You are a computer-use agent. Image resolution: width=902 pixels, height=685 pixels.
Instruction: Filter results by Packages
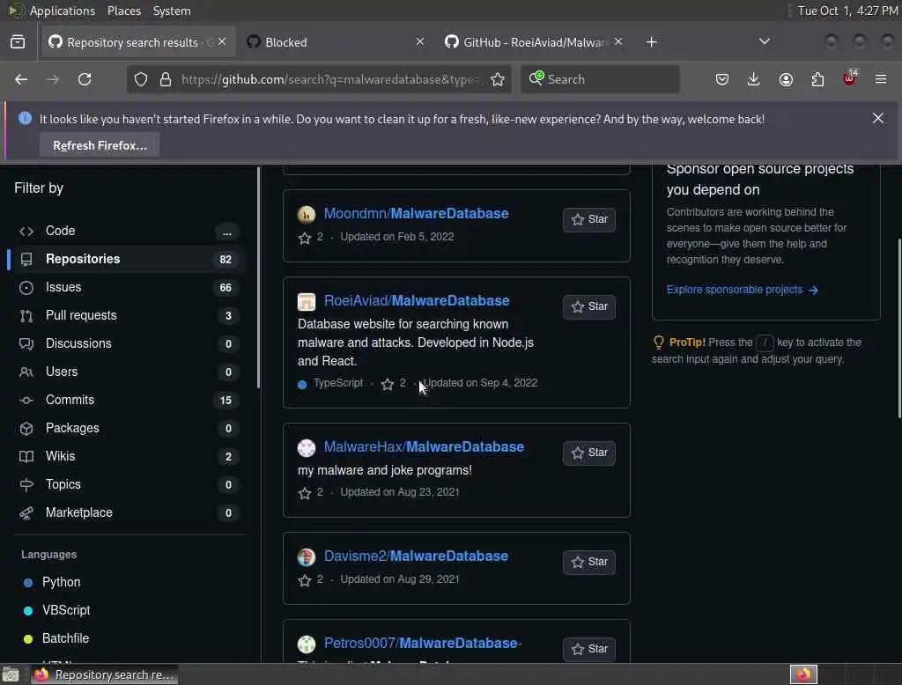point(128,429)
